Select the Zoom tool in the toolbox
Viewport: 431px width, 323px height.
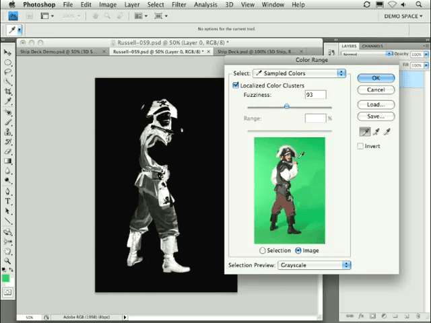[8, 261]
